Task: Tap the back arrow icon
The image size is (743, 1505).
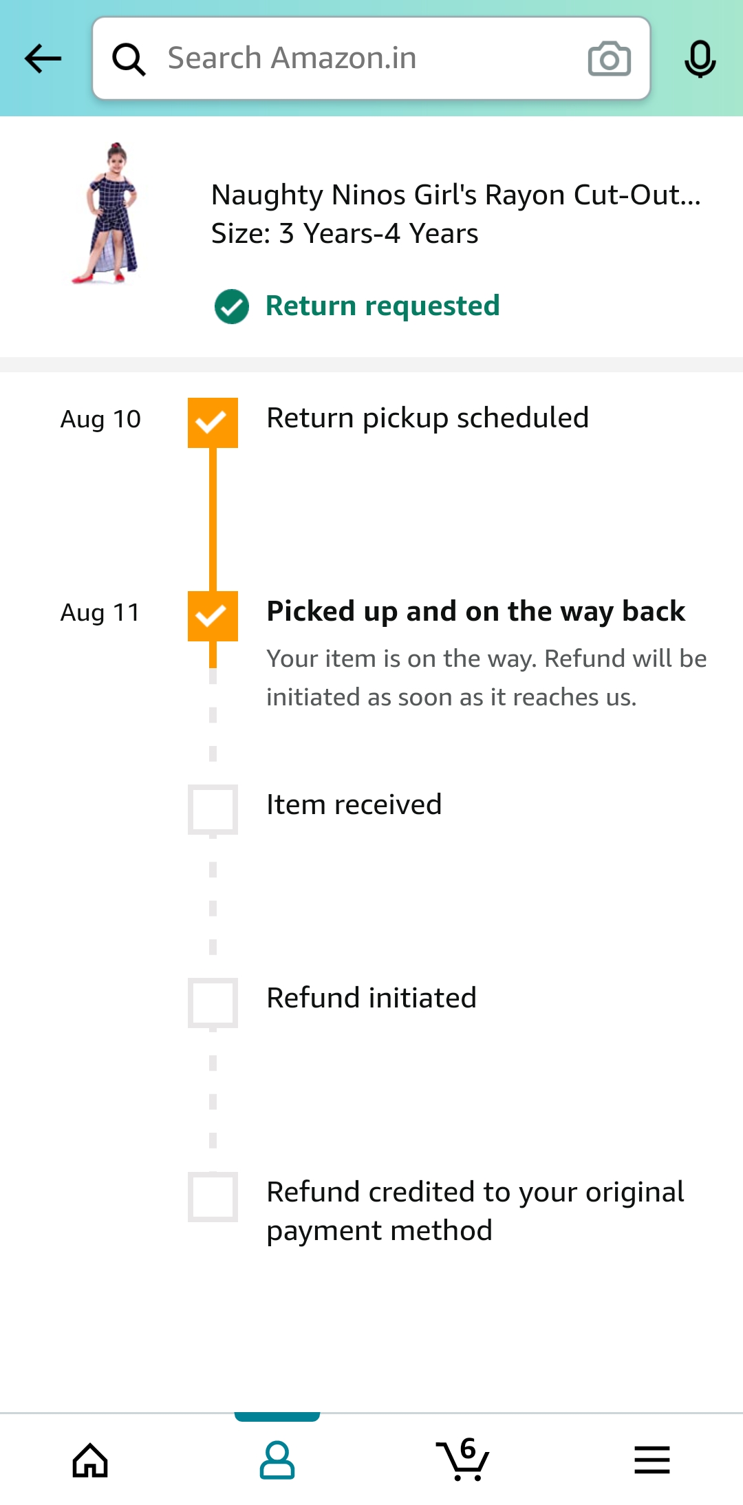Action: pos(43,58)
